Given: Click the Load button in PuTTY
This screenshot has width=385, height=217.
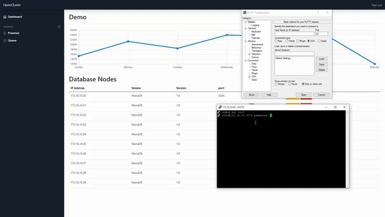Looking at the screenshot, I should (x=321, y=59).
